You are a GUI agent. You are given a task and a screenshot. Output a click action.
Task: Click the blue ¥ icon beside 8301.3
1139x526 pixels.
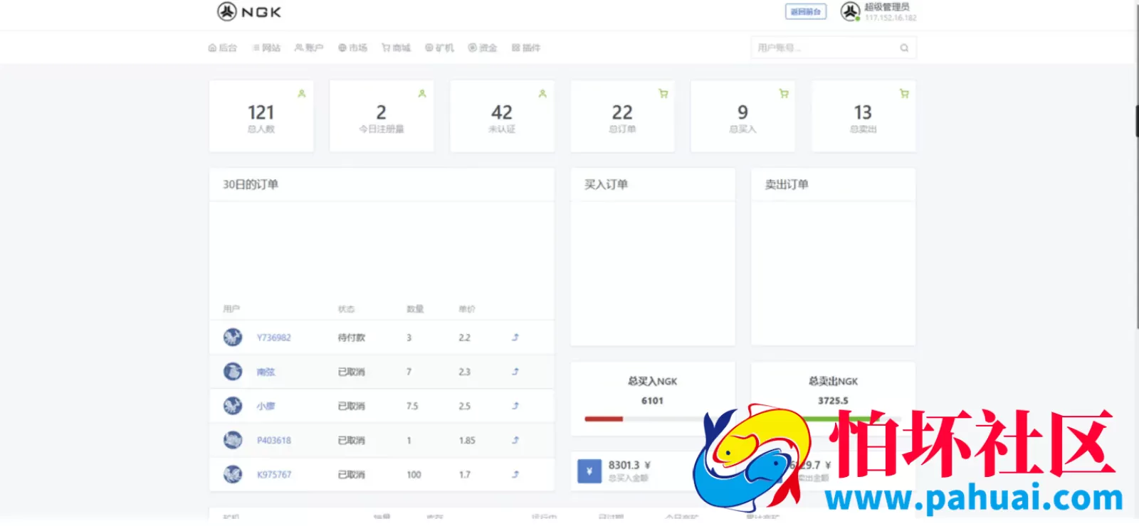589,471
